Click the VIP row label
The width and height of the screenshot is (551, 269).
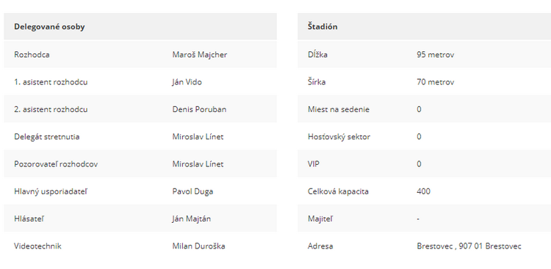pyautogui.click(x=314, y=164)
